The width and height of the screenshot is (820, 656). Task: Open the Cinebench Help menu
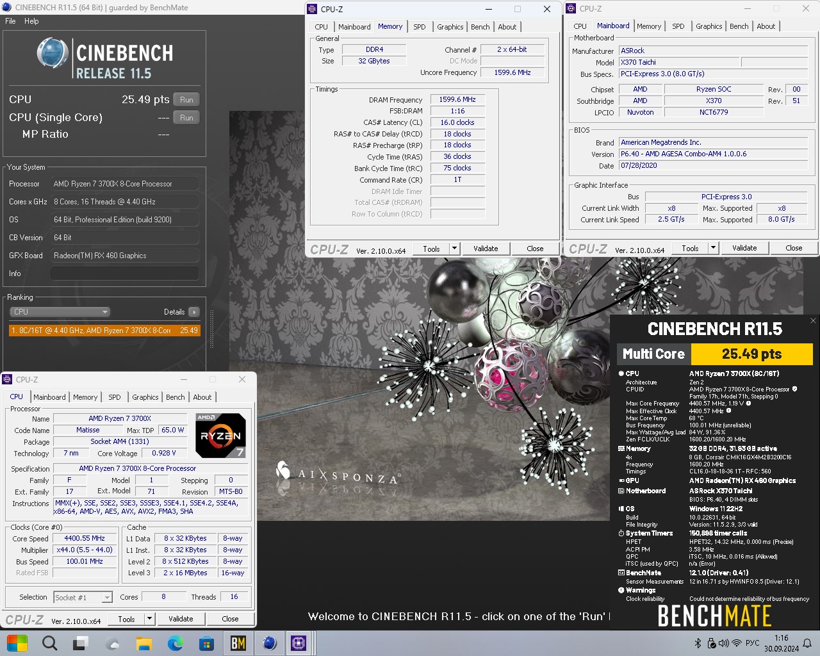[31, 21]
